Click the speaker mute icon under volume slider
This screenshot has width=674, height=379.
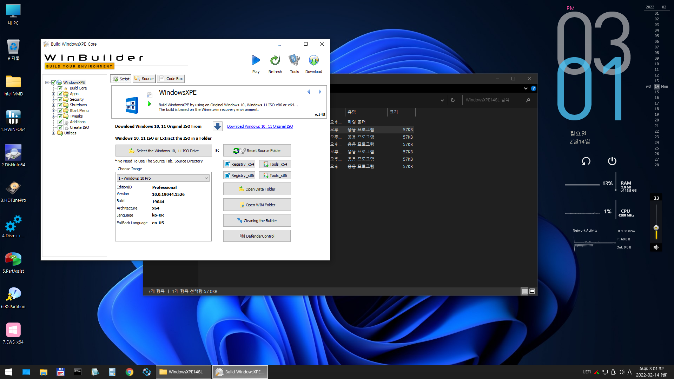tap(656, 247)
